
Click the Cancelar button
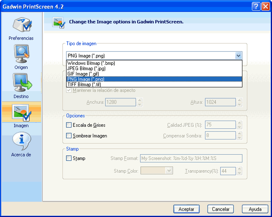pyautogui.click(x=221, y=209)
